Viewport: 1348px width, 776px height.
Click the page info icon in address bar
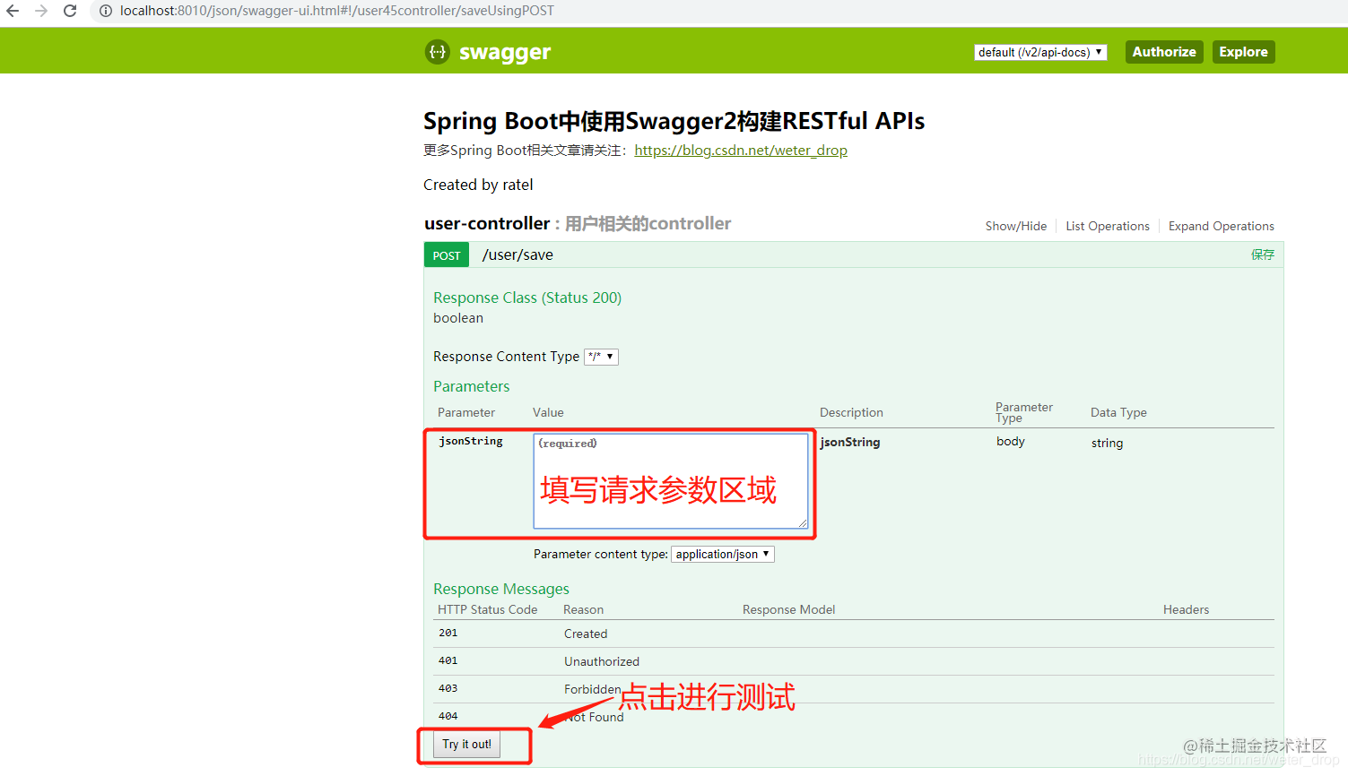click(106, 11)
